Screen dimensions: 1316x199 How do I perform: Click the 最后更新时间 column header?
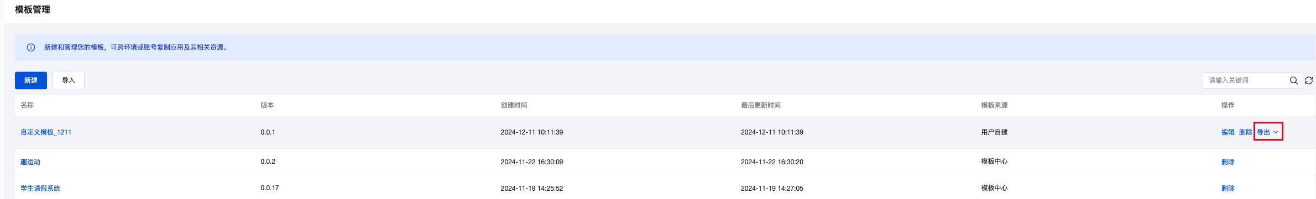(x=761, y=105)
